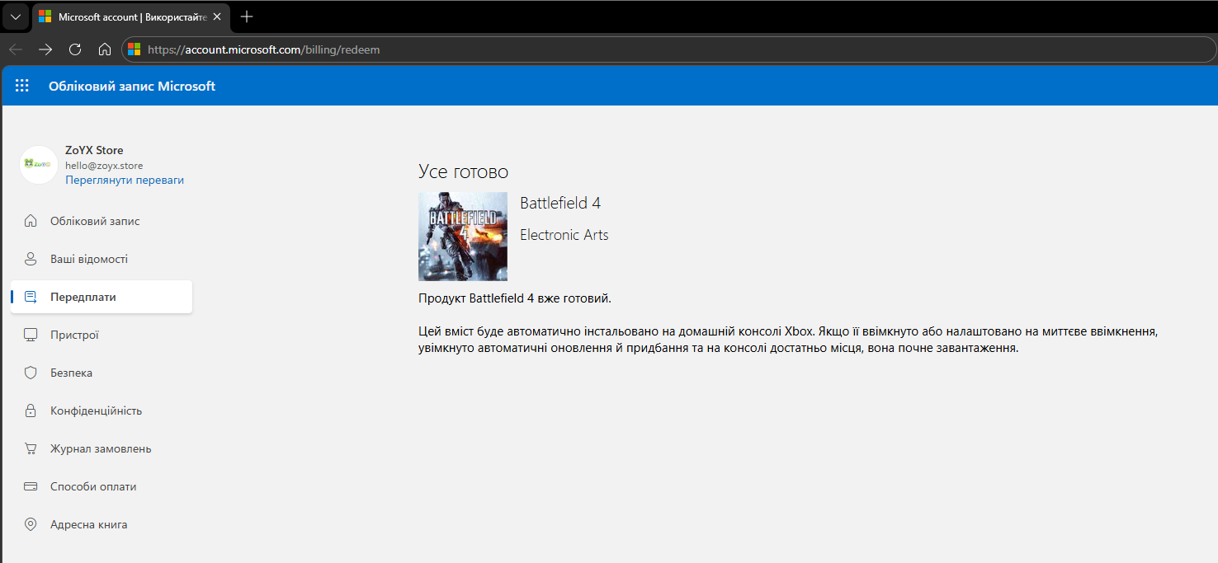This screenshot has height=563, width=1218.
Task: Click the browser home button
Action: 105,49
